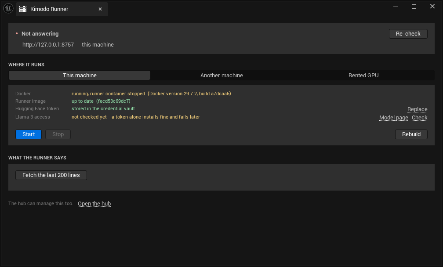Switch to the Rented GPU tab
The image size is (443, 267).
(363, 76)
